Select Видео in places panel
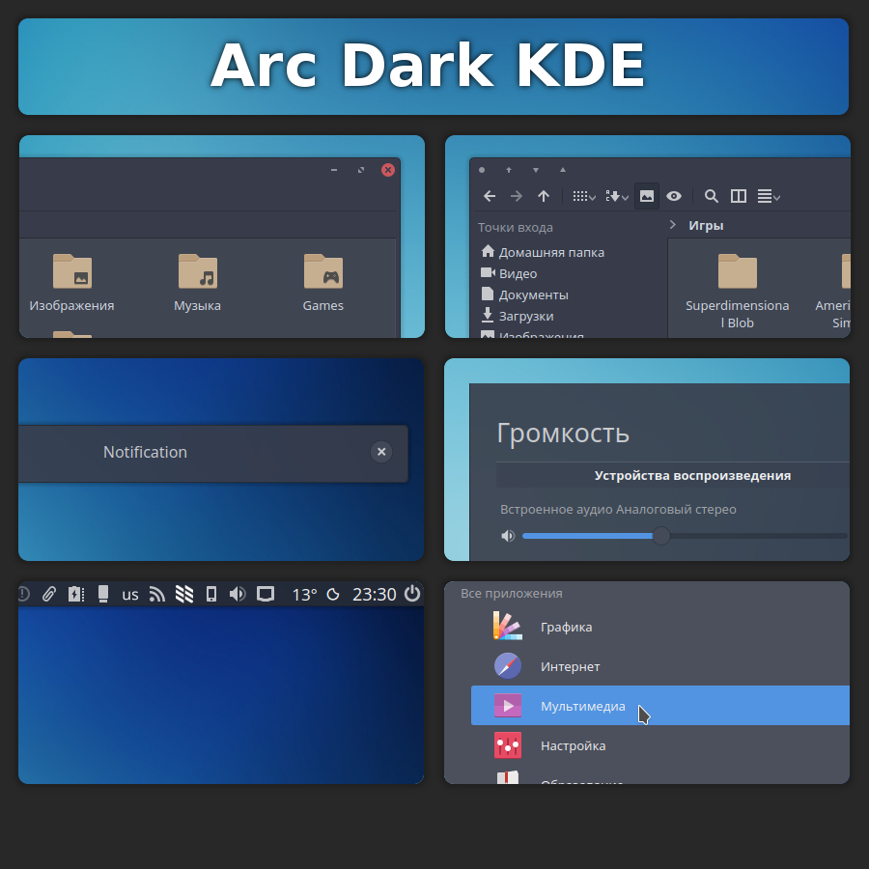The width and height of the screenshot is (869, 869). pos(509,273)
